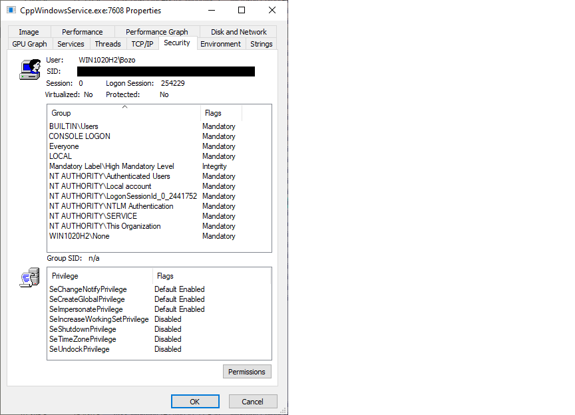Switch to the Services tab

[71, 43]
